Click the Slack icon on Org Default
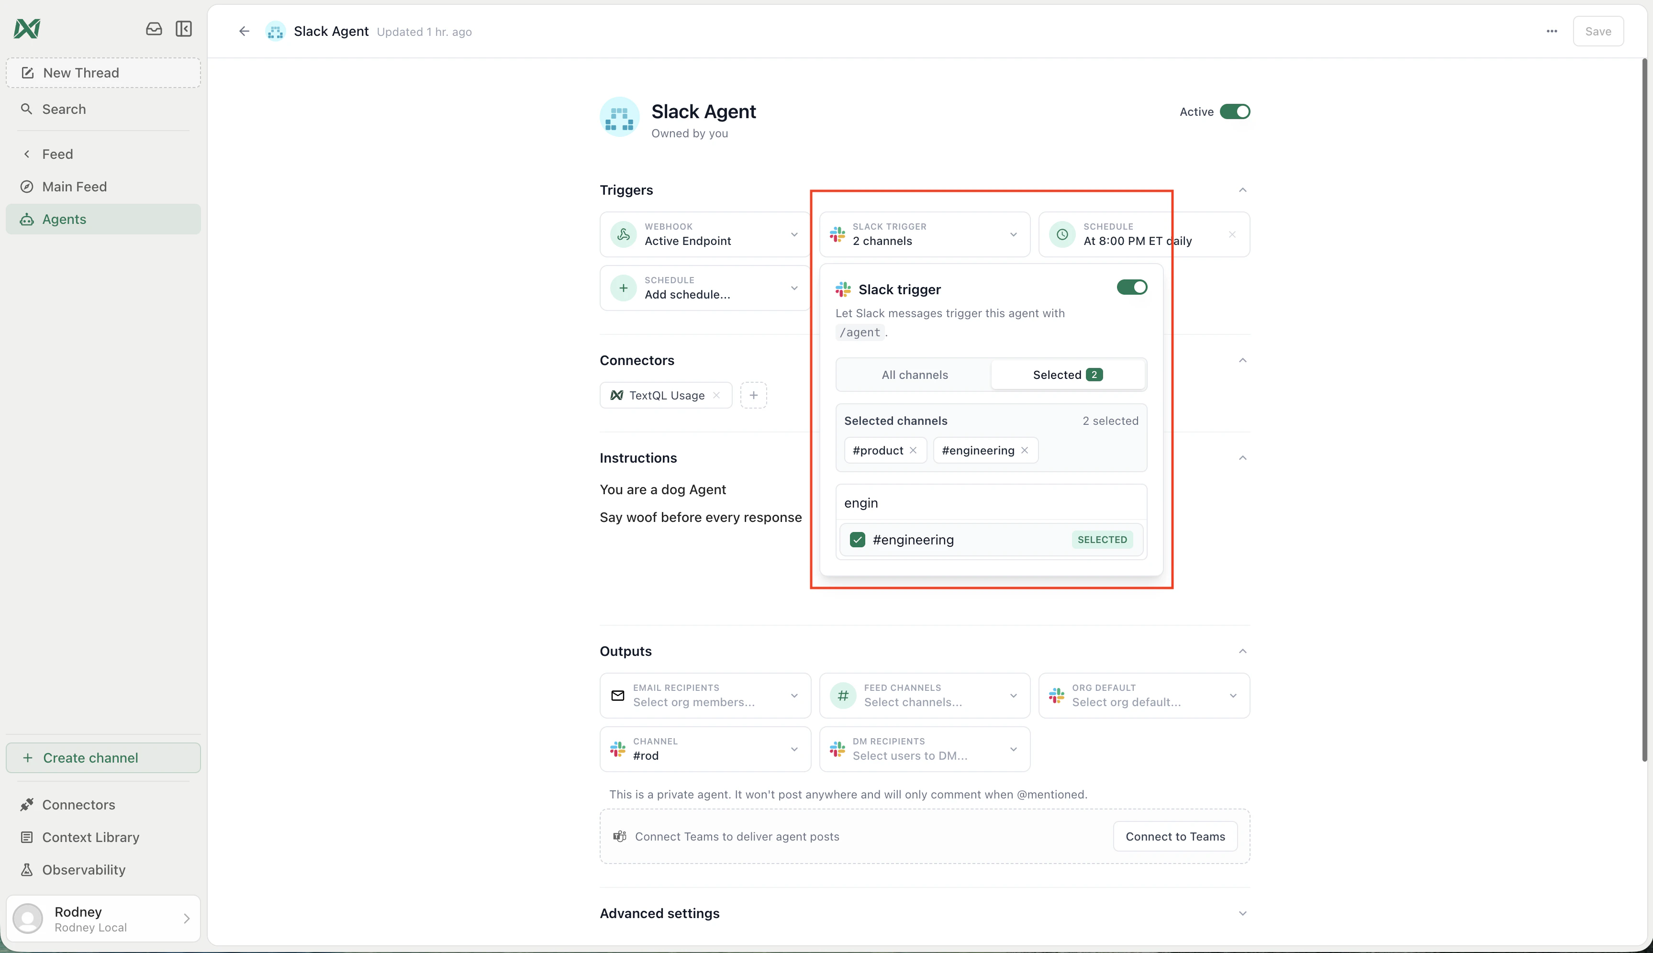 pyautogui.click(x=1057, y=695)
